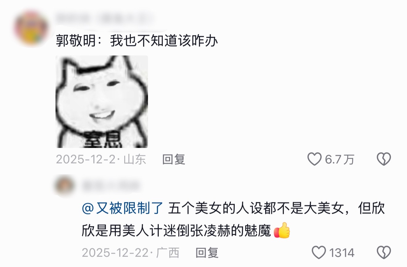Screen dimensions: 407x267
Task: Like the reply showing 1314 likes
Action: pos(319,253)
